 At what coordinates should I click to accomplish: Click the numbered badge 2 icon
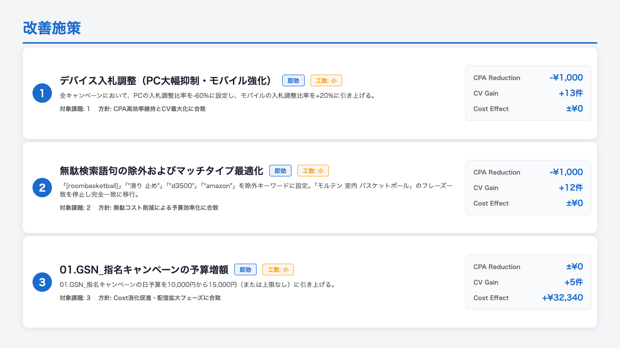pos(42,188)
